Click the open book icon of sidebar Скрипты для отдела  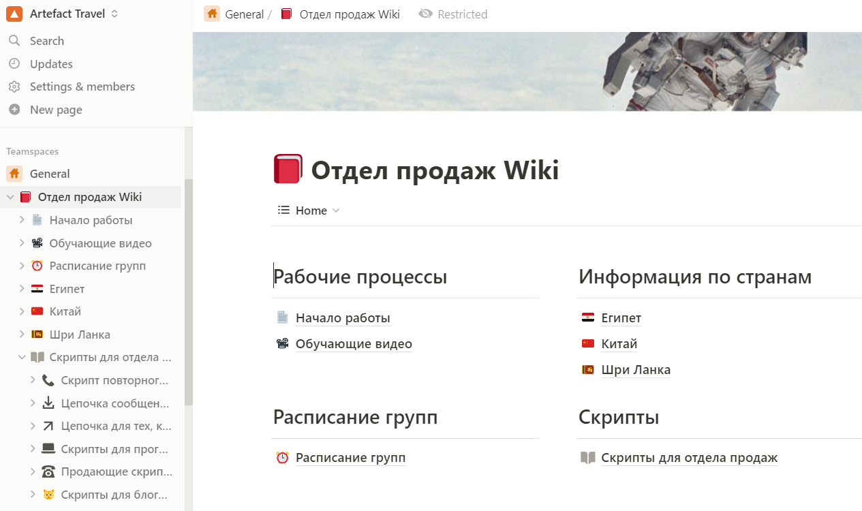(x=37, y=357)
